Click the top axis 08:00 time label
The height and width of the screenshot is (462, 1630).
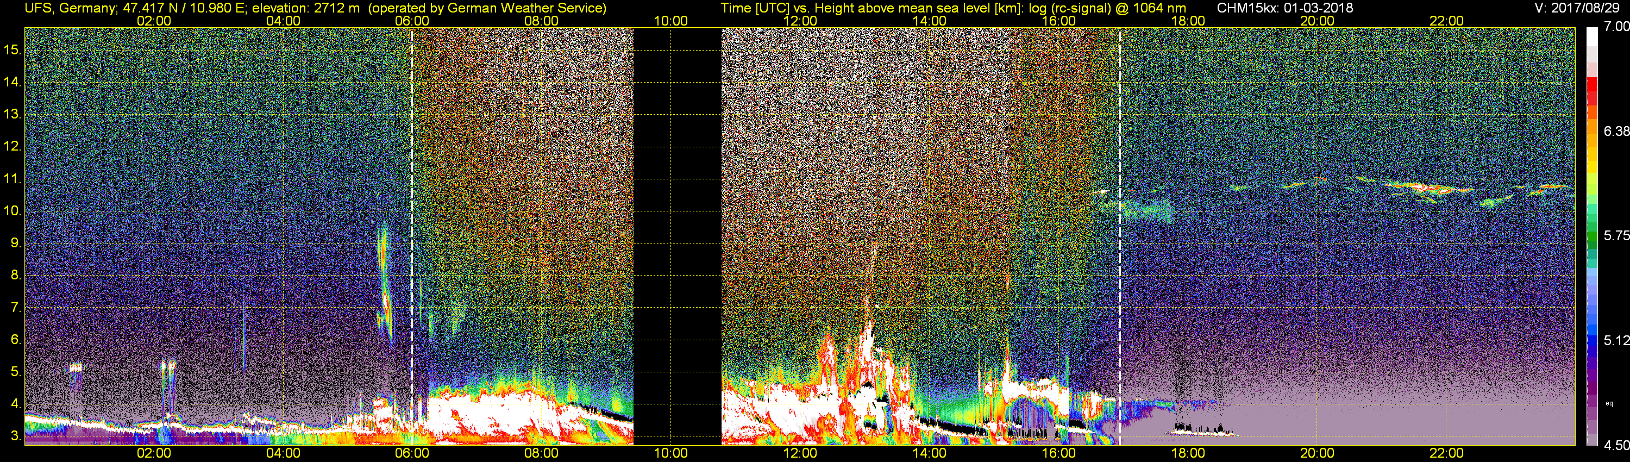tap(542, 21)
